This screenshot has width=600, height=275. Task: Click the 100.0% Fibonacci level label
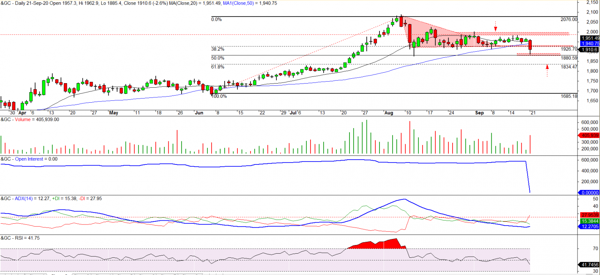pyautogui.click(x=219, y=96)
